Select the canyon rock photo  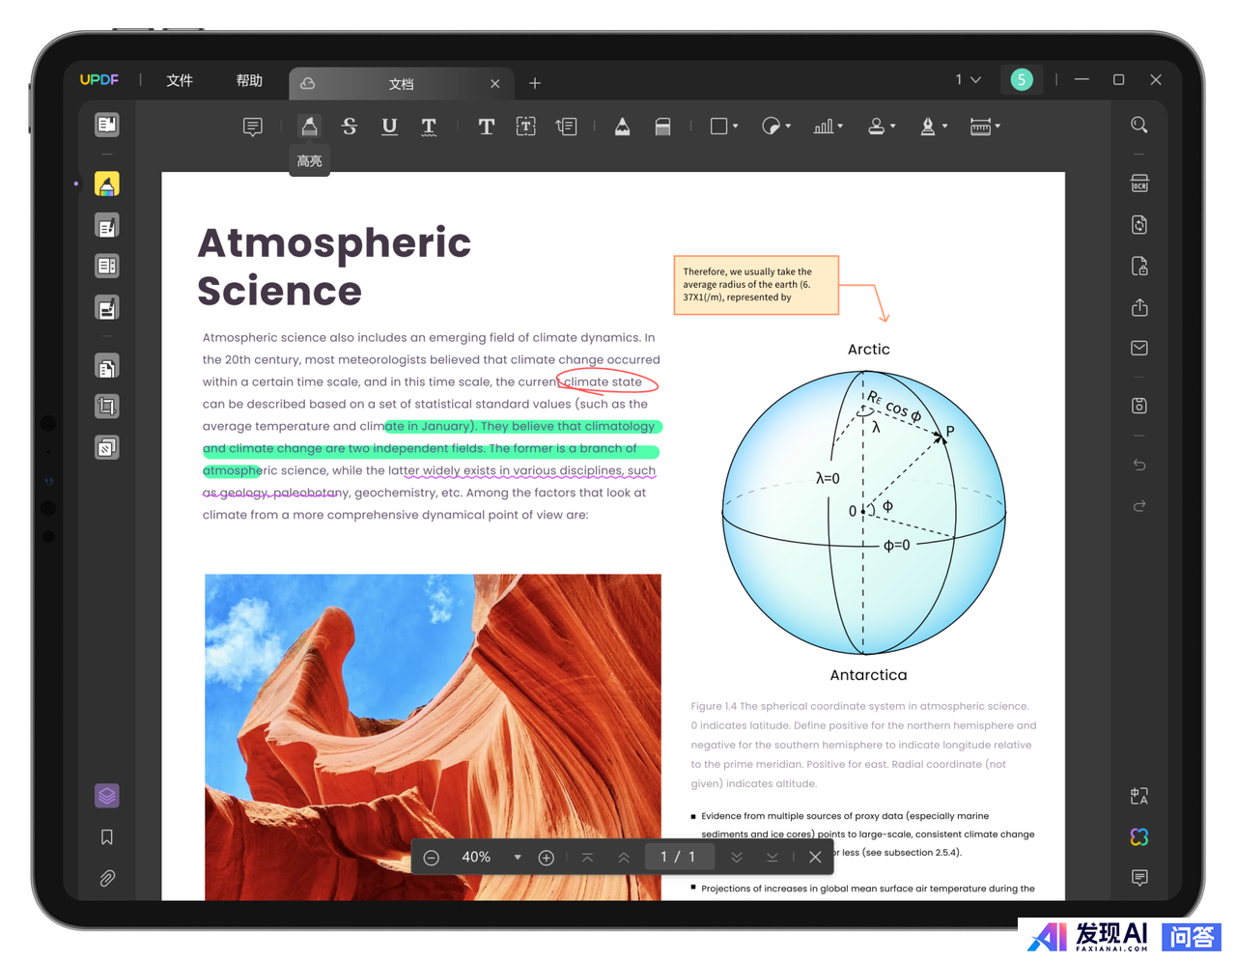[433, 737]
